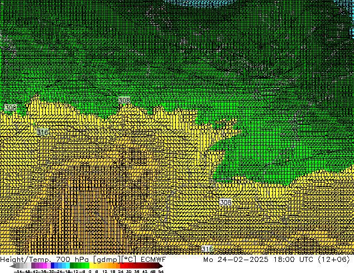The image size is (354, 273).
Task: Click the 'Height/Temp. 700 hPa' title text
Action: coord(44,260)
